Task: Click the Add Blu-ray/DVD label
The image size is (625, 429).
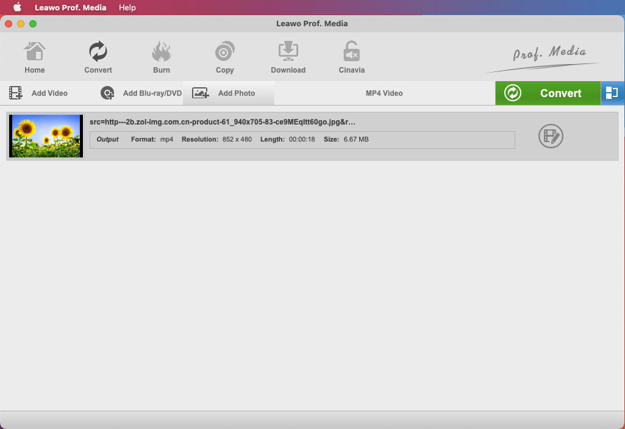Action: [152, 93]
